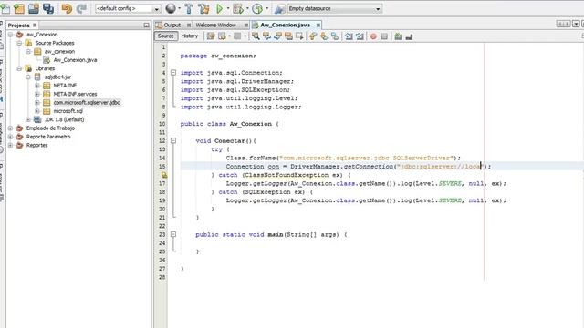Click the Uncomment editor toolbar icon
Image resolution: width=584 pixels, height=328 pixels.
[409, 36]
